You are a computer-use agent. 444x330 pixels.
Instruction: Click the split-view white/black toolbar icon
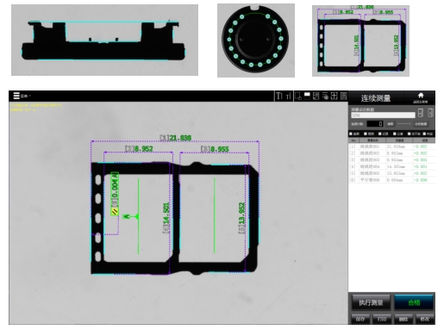coord(307,96)
